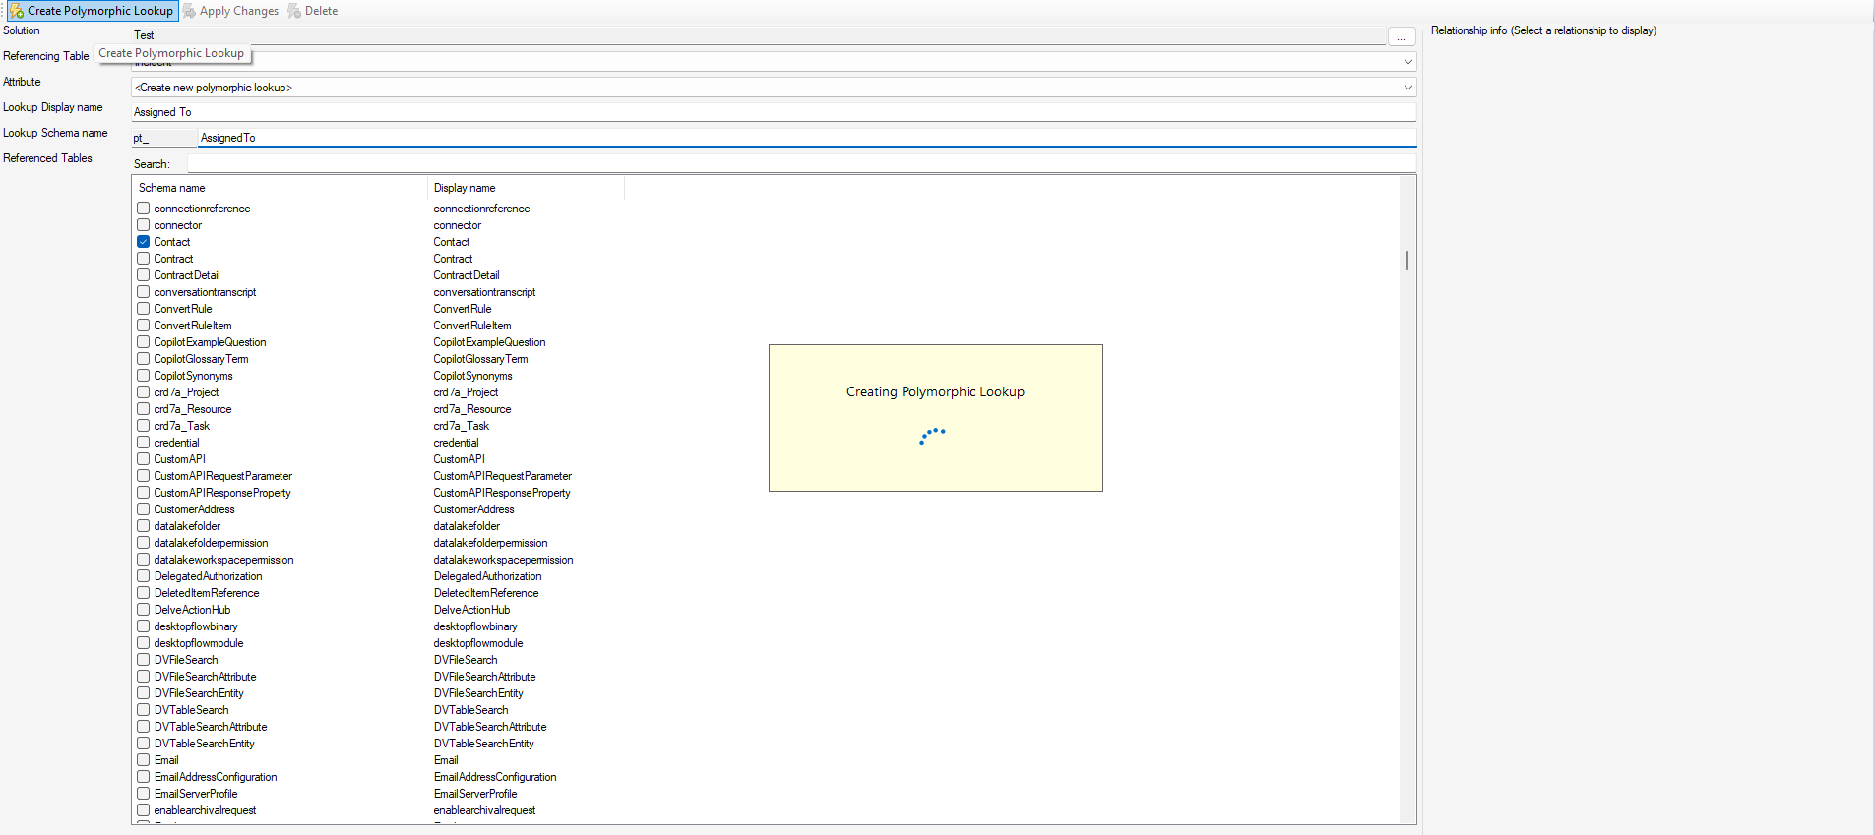
Task: Sort by Schema name column header
Action: pos(279,188)
